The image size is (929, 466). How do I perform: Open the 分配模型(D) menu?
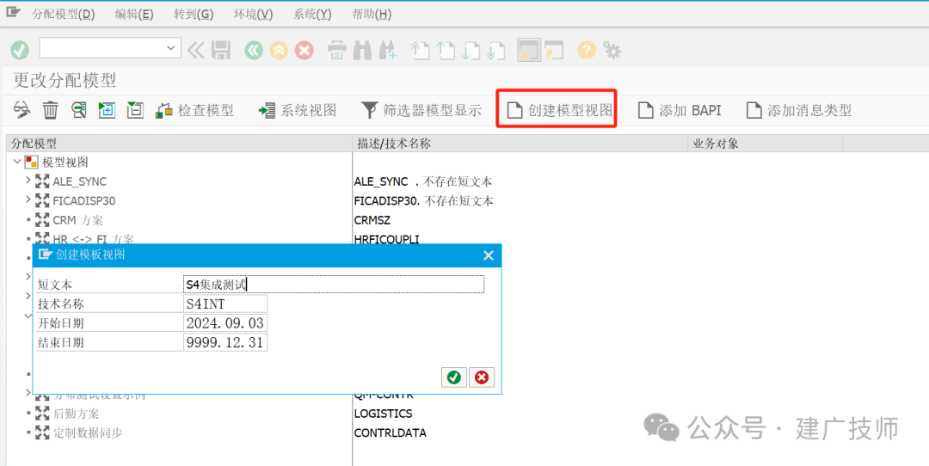[x=63, y=15]
